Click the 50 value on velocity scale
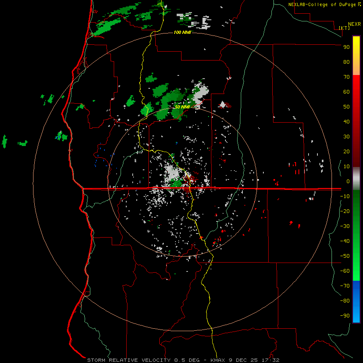This screenshot has width=363, height=363. [x=346, y=107]
